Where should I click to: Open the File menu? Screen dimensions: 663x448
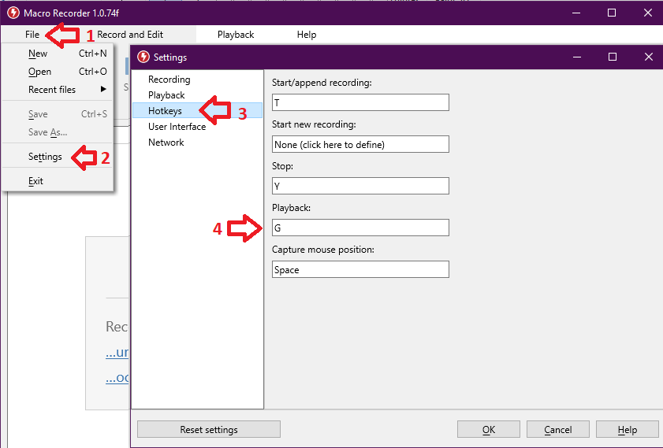click(32, 35)
